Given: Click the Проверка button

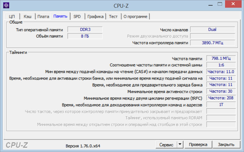Looking at the screenshot, I should click(x=198, y=145).
